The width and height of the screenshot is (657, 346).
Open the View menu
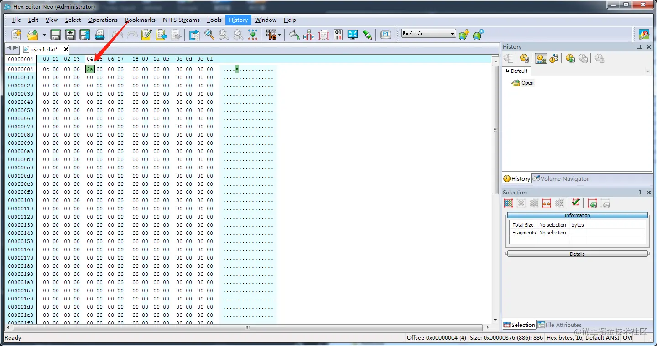point(52,20)
